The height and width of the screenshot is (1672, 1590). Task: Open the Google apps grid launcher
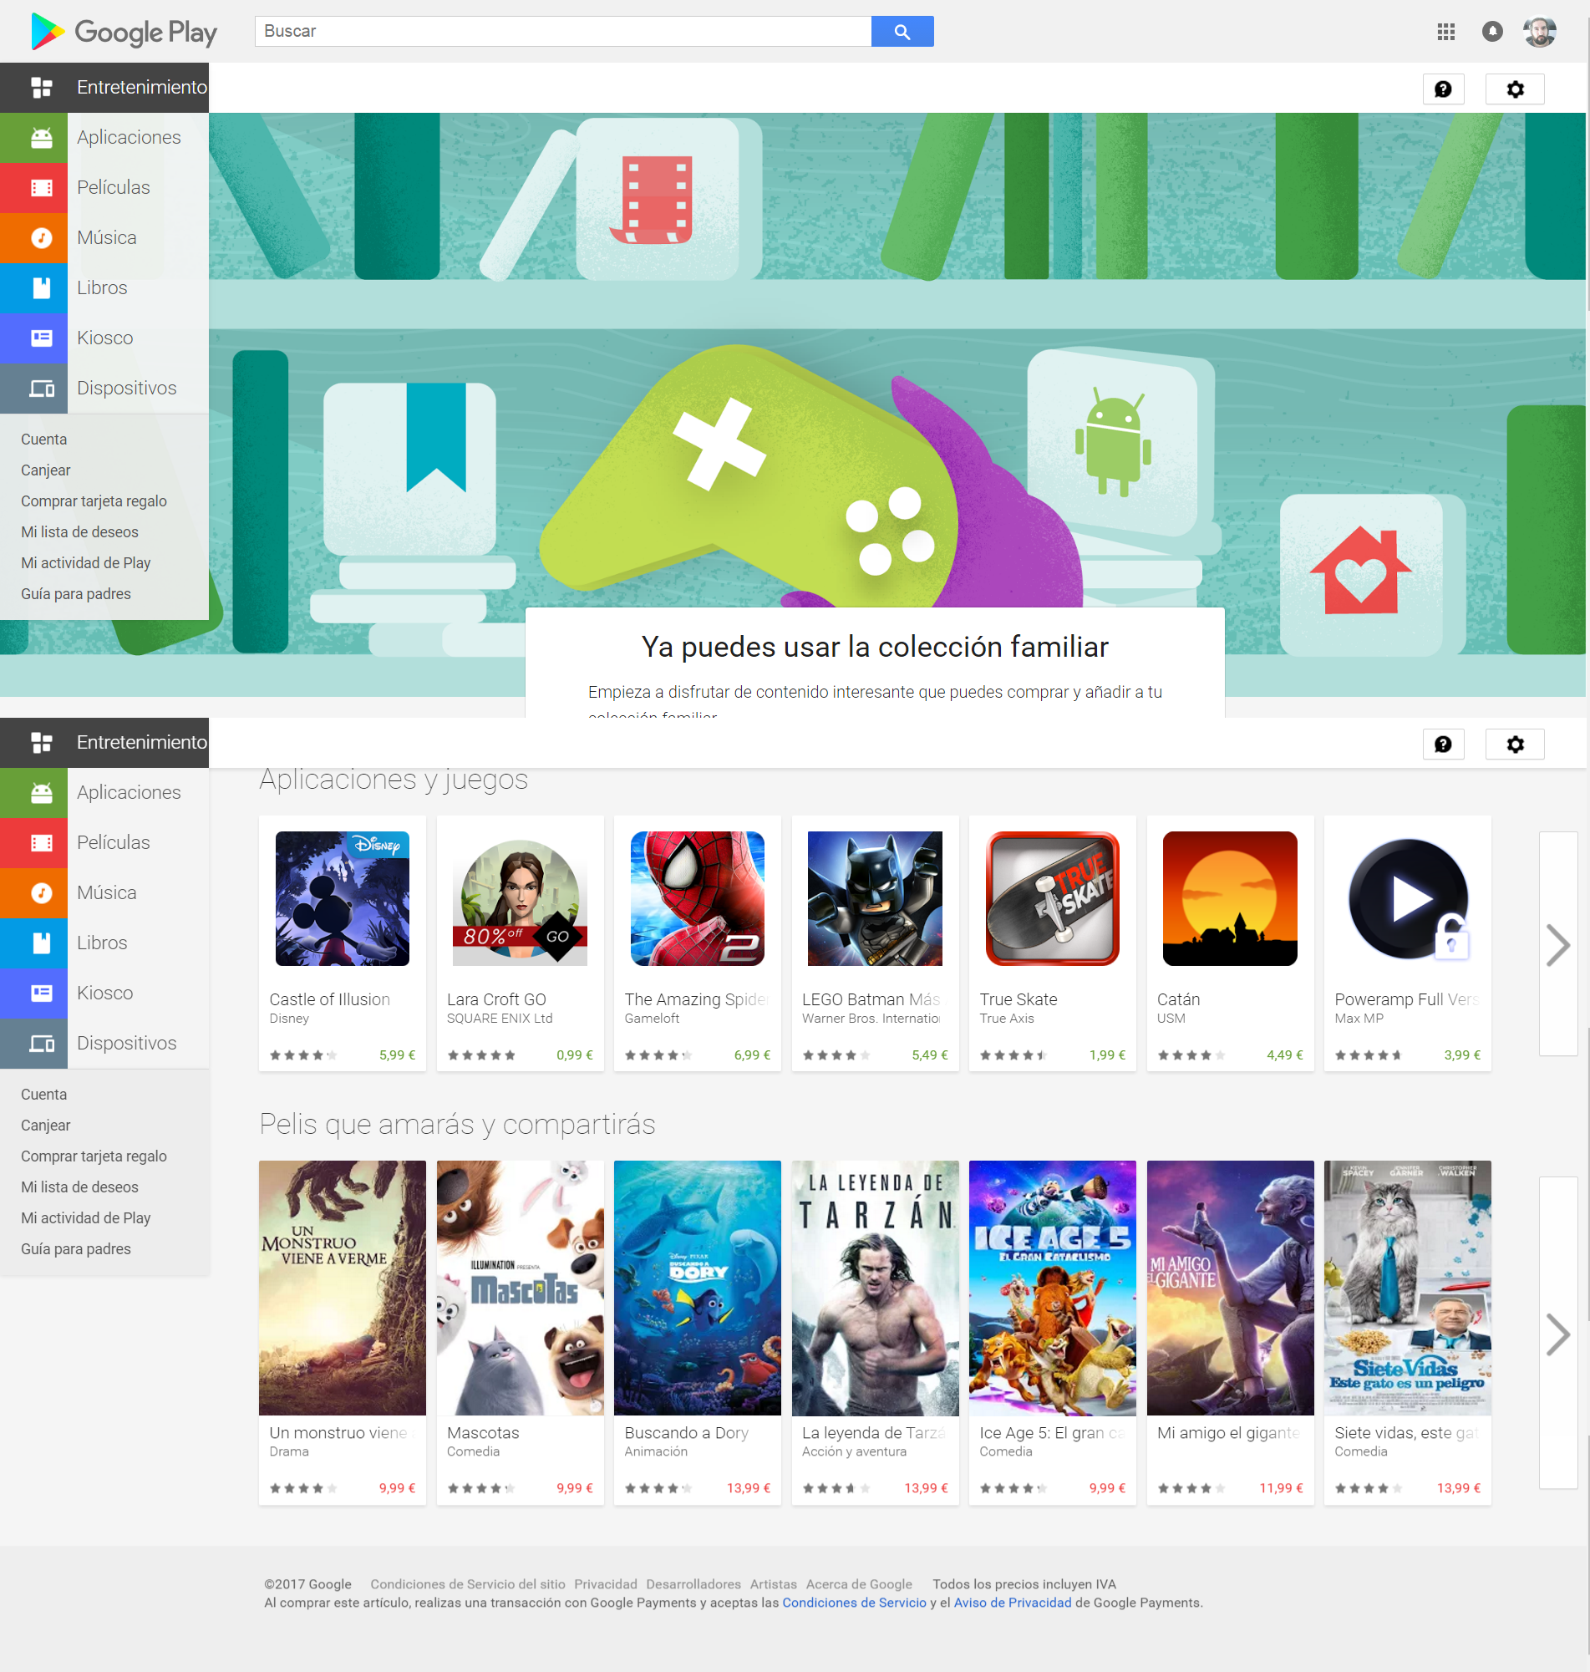1446,32
